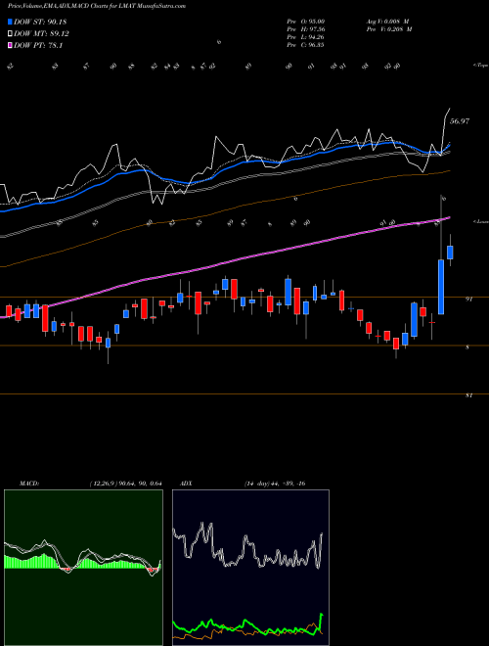Click the white DOW MT legend swatch
This screenshot has width=489, height=646.
coord(11,34)
